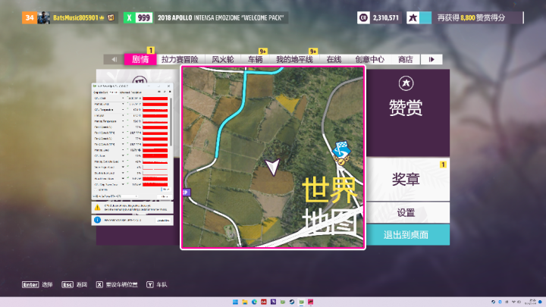
Task: Click the green X class badge
Action: [x=129, y=17]
